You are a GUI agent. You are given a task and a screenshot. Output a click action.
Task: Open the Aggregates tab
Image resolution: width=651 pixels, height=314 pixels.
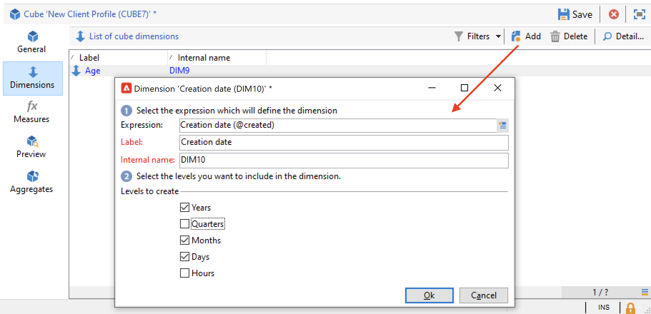(x=32, y=182)
